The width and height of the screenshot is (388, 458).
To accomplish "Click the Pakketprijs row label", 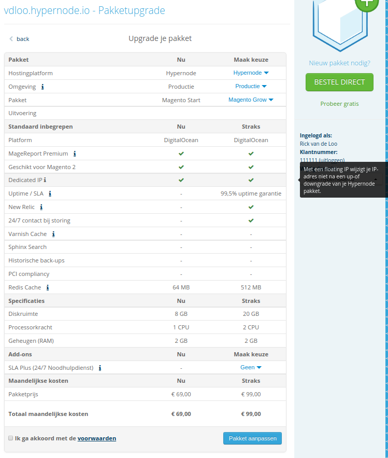I will click(23, 394).
